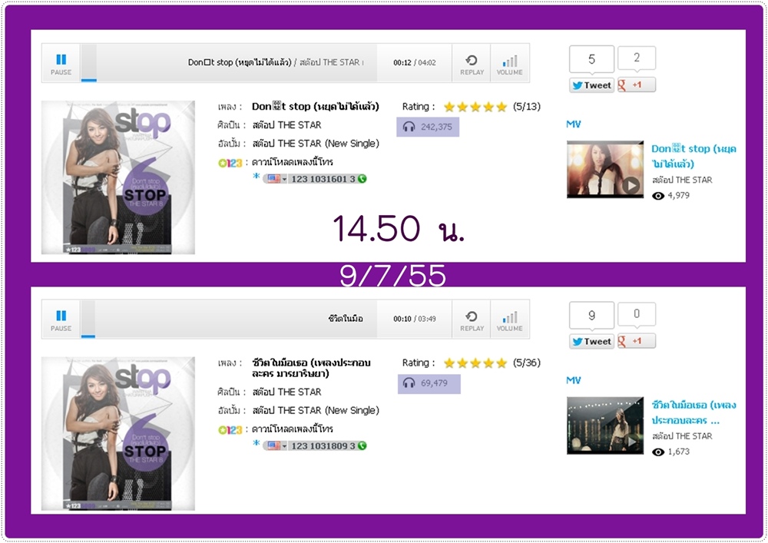Play the Don't stop music video thumbnail
The image size is (768, 543).
pos(605,170)
